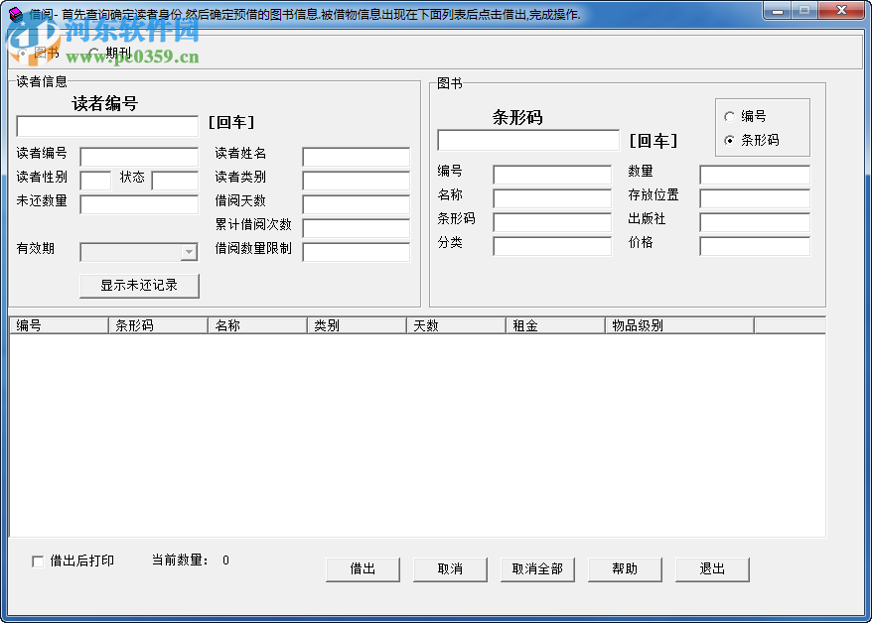Click the 显示未还记录 button
Image resolution: width=872 pixels, height=623 pixels.
pyautogui.click(x=139, y=285)
